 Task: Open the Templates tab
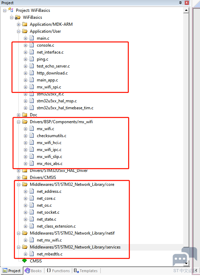point(86,271)
